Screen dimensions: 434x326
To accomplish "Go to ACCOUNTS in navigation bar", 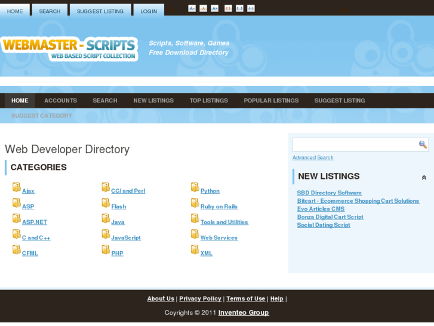I will click(61, 100).
